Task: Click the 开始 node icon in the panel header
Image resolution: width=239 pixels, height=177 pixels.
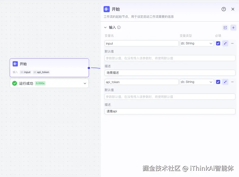Action: tap(107, 9)
